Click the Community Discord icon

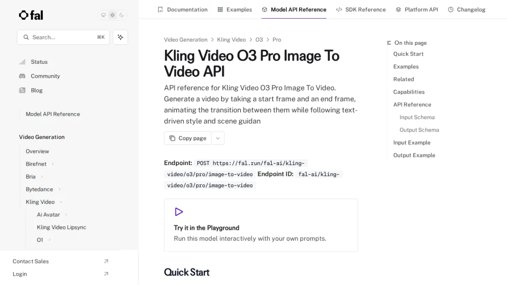[22, 76]
